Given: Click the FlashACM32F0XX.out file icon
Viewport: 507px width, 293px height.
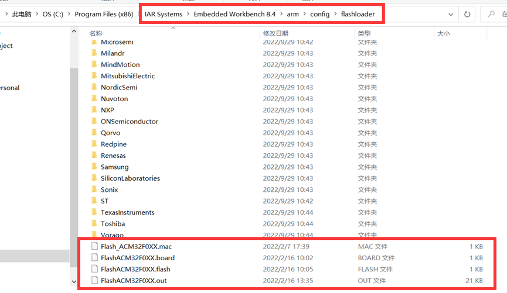Looking at the screenshot, I should pyautogui.click(x=94, y=281).
